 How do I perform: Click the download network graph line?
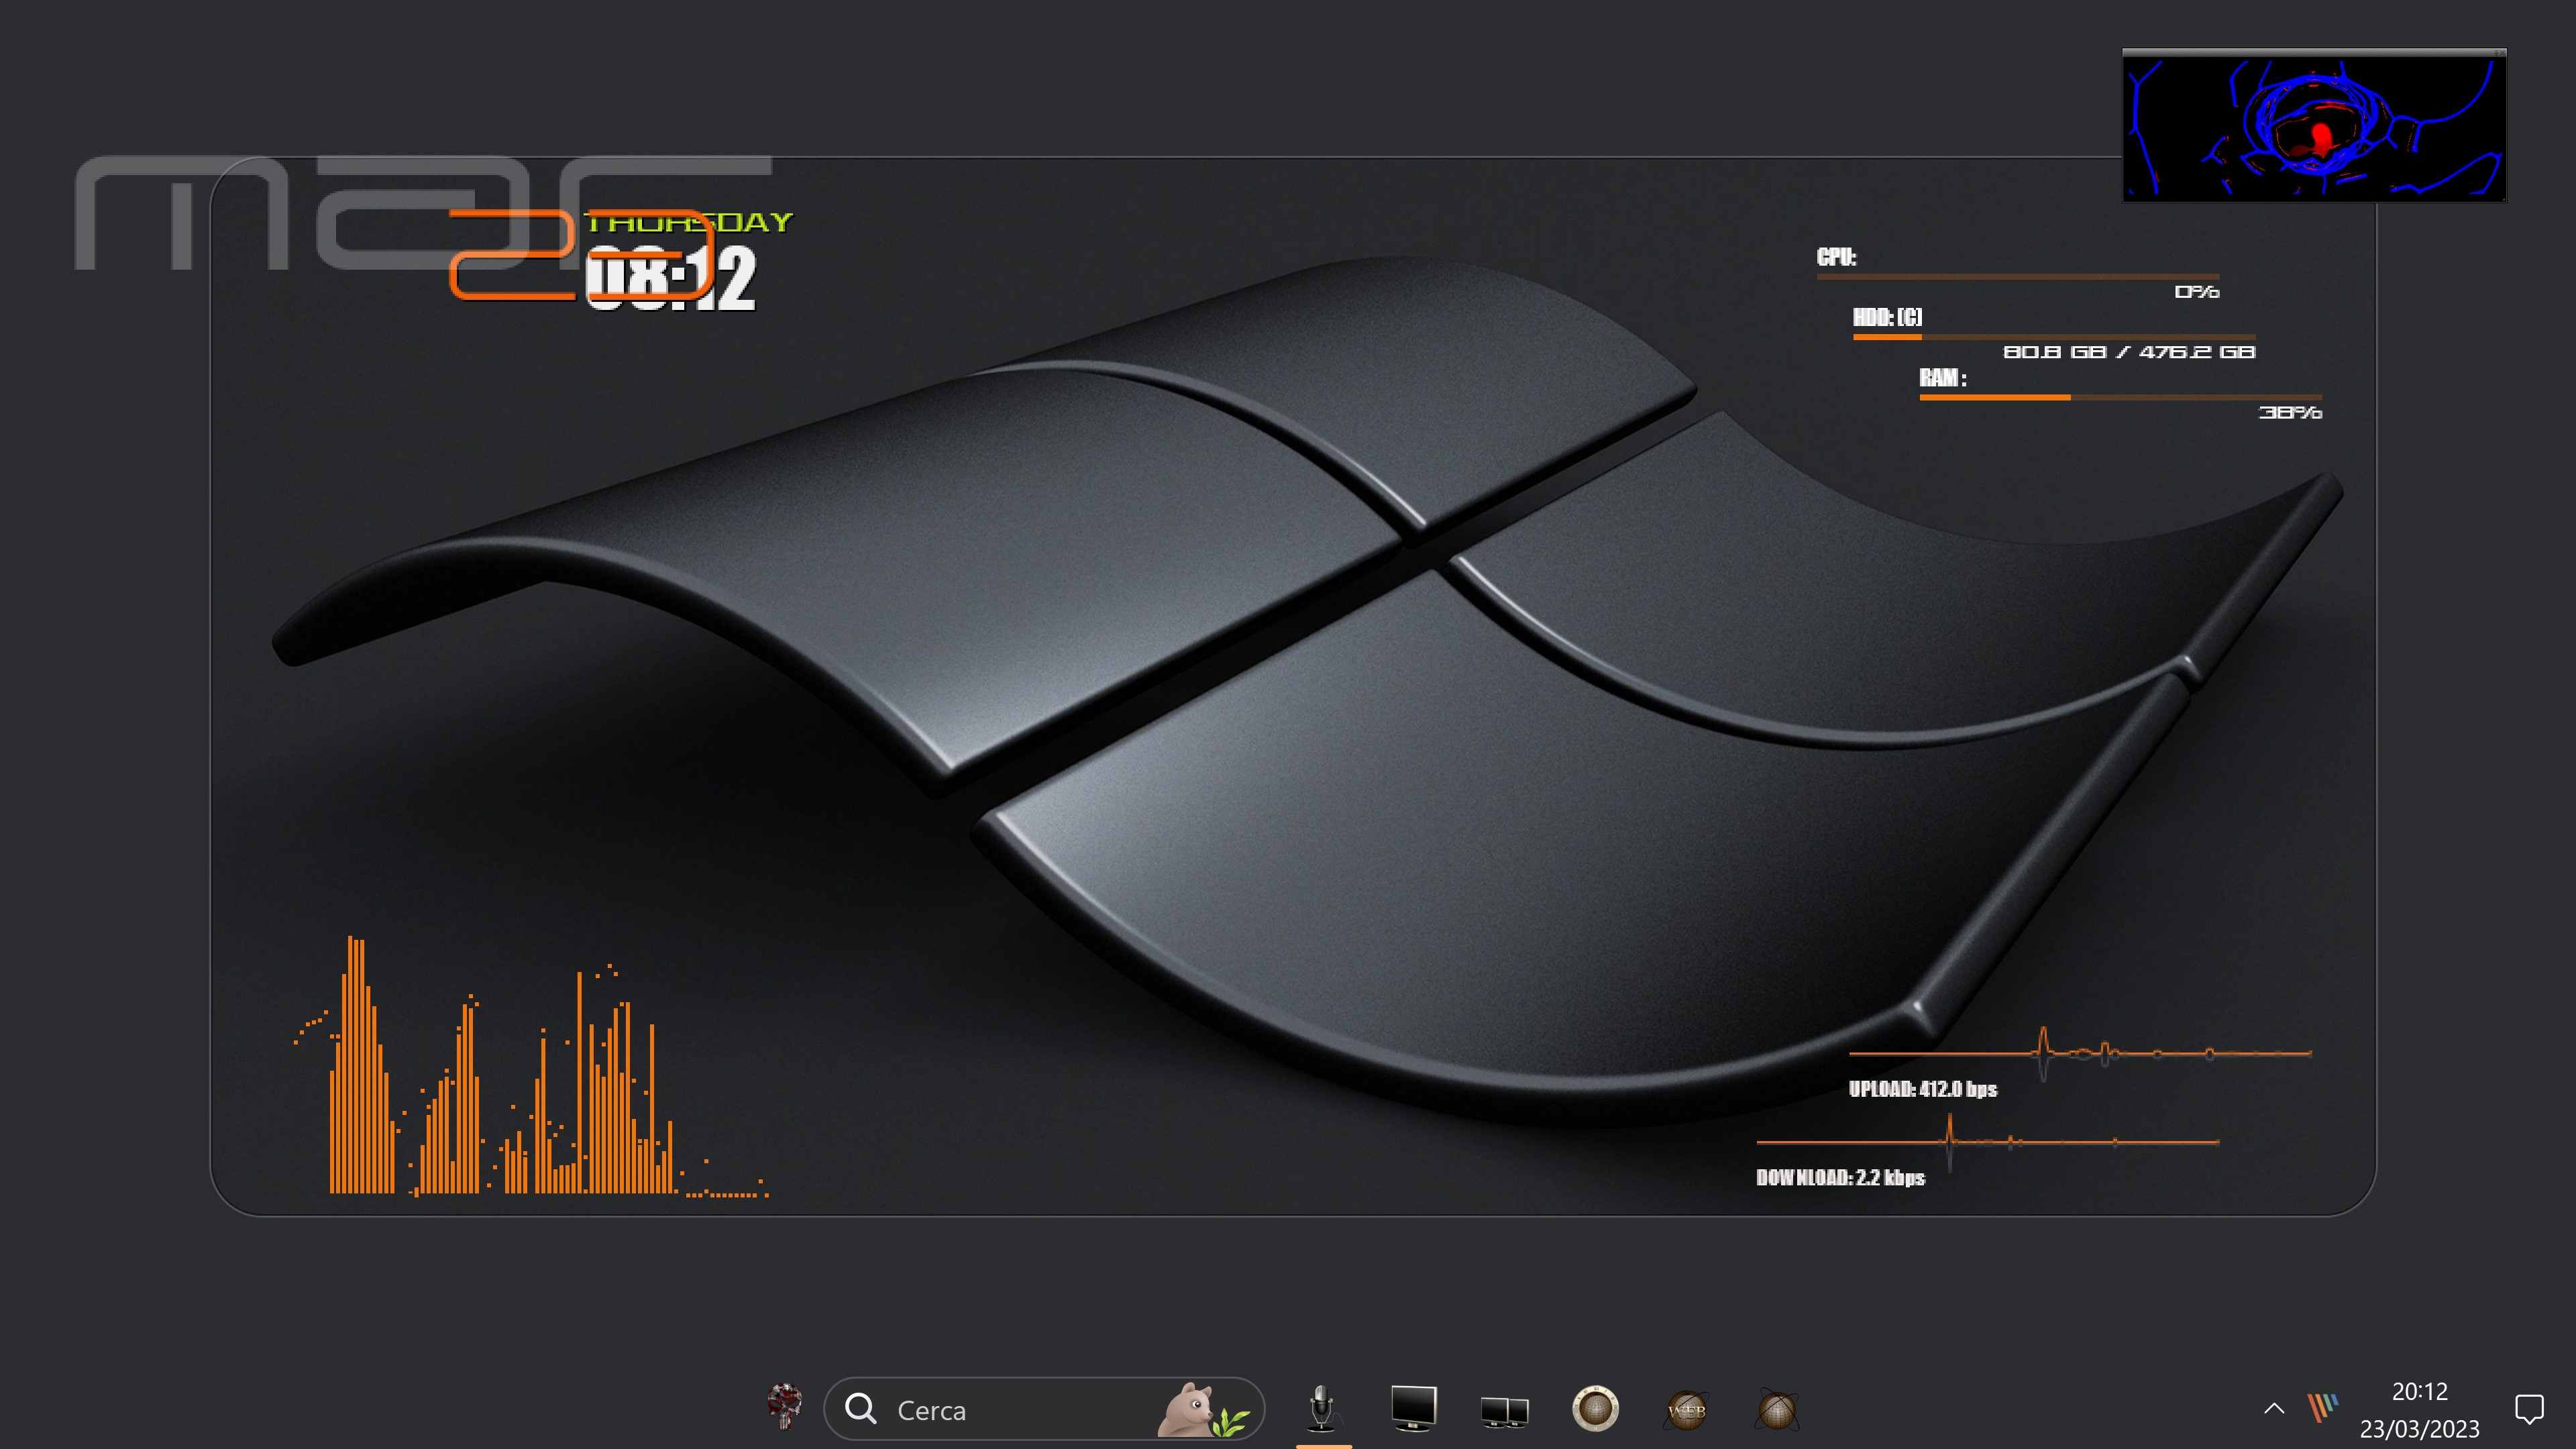tap(1988, 1141)
